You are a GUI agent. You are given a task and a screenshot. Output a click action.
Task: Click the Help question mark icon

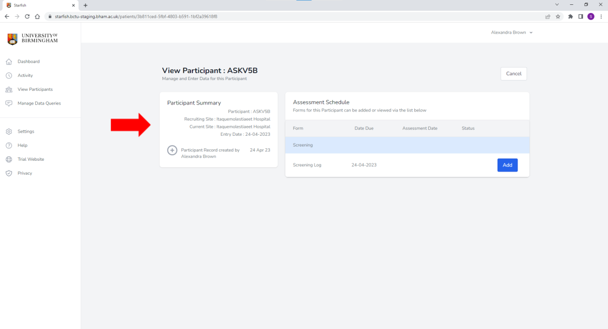click(9, 146)
